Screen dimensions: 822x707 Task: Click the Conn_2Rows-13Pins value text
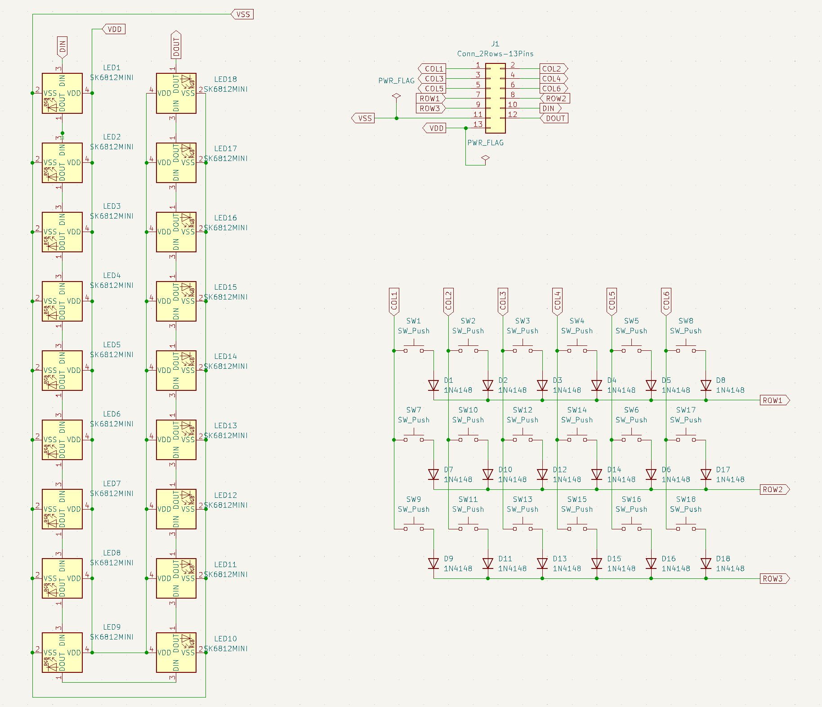(495, 54)
